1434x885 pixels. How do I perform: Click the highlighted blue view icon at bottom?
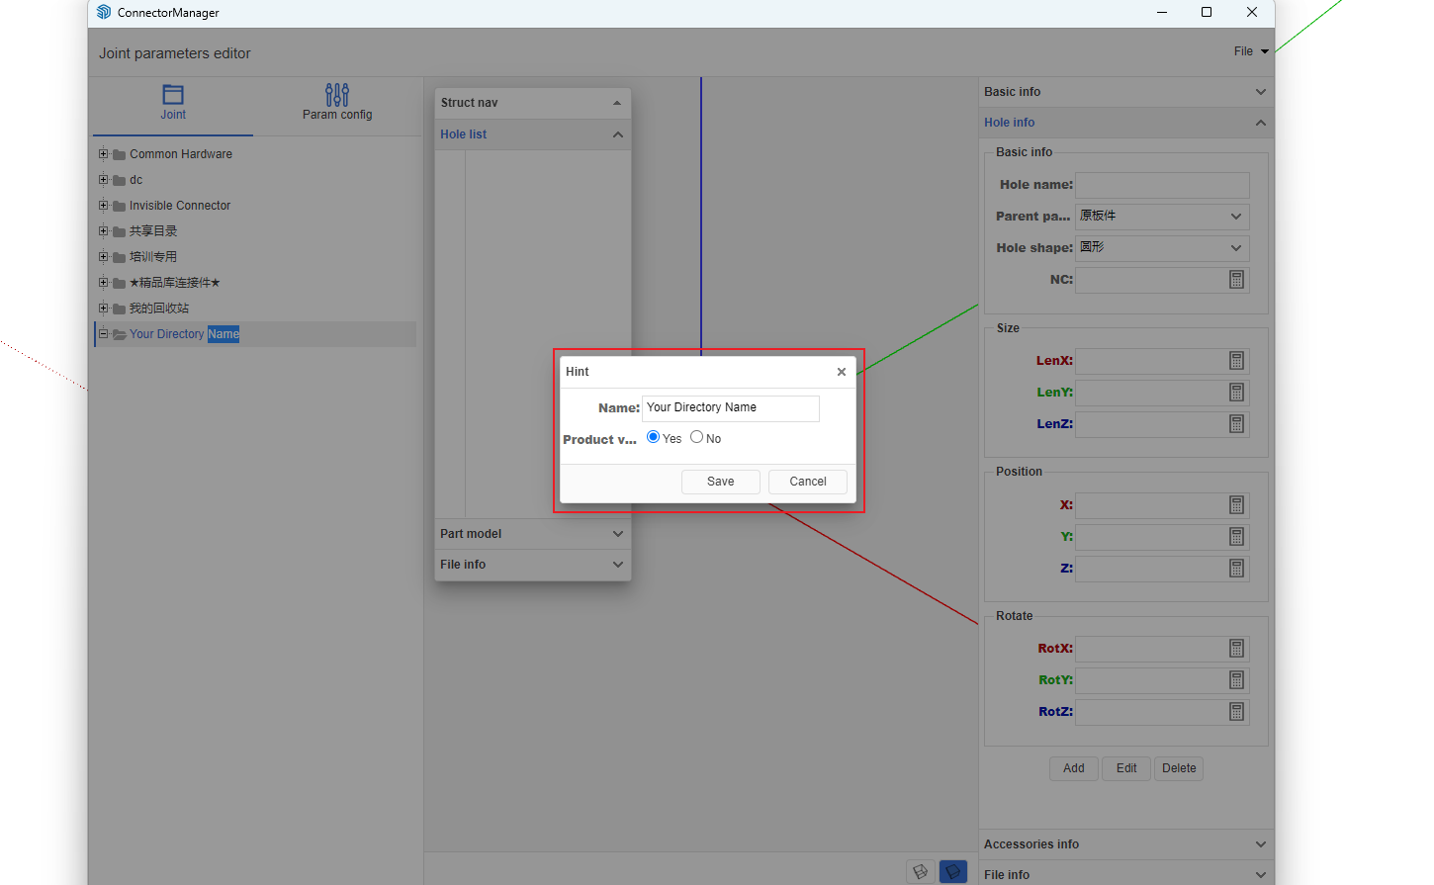pos(952,871)
